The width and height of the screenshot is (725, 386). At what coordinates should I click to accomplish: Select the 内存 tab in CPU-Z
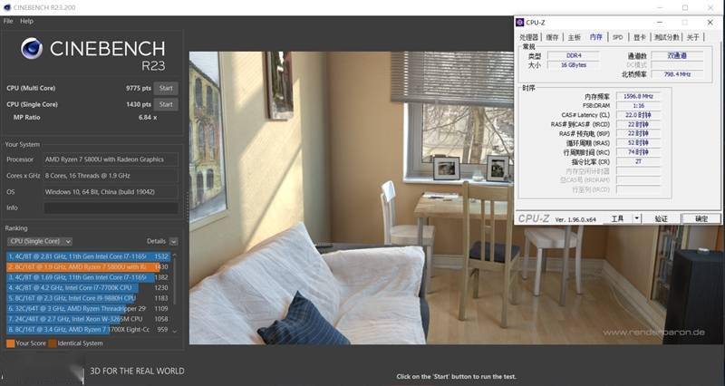click(x=596, y=37)
